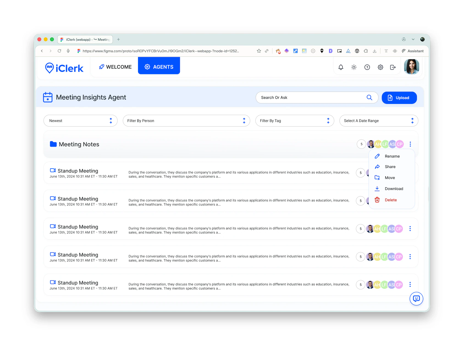The height and width of the screenshot is (346, 464).
Task: Open Filter By Person dropdown
Action: click(x=186, y=121)
